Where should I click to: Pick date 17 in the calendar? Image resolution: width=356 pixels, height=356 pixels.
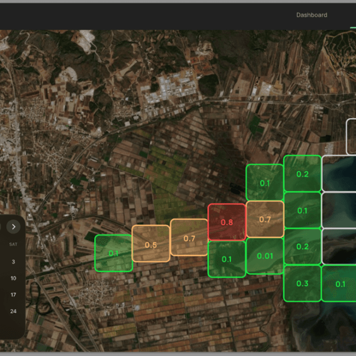pos(13,295)
